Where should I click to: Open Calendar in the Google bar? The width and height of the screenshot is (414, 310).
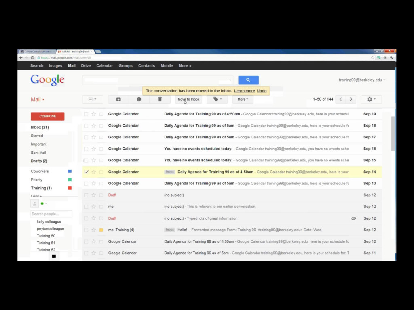pyautogui.click(x=105, y=66)
